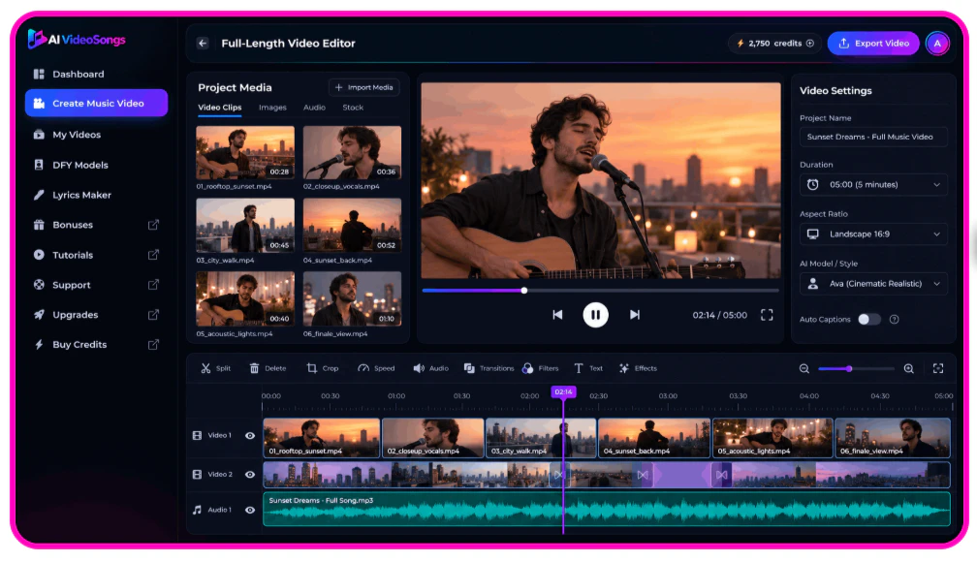The image size is (977, 562).
Task: Open the Filters tool
Action: pos(541,368)
